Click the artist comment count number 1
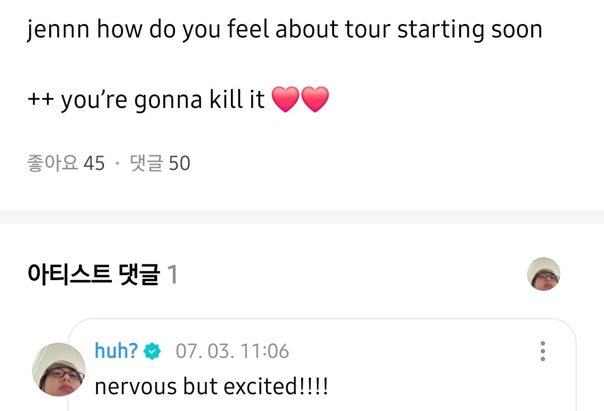604x411 pixels. [x=172, y=275]
